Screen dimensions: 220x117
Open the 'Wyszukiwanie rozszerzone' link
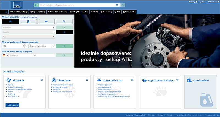(x=28, y=17)
